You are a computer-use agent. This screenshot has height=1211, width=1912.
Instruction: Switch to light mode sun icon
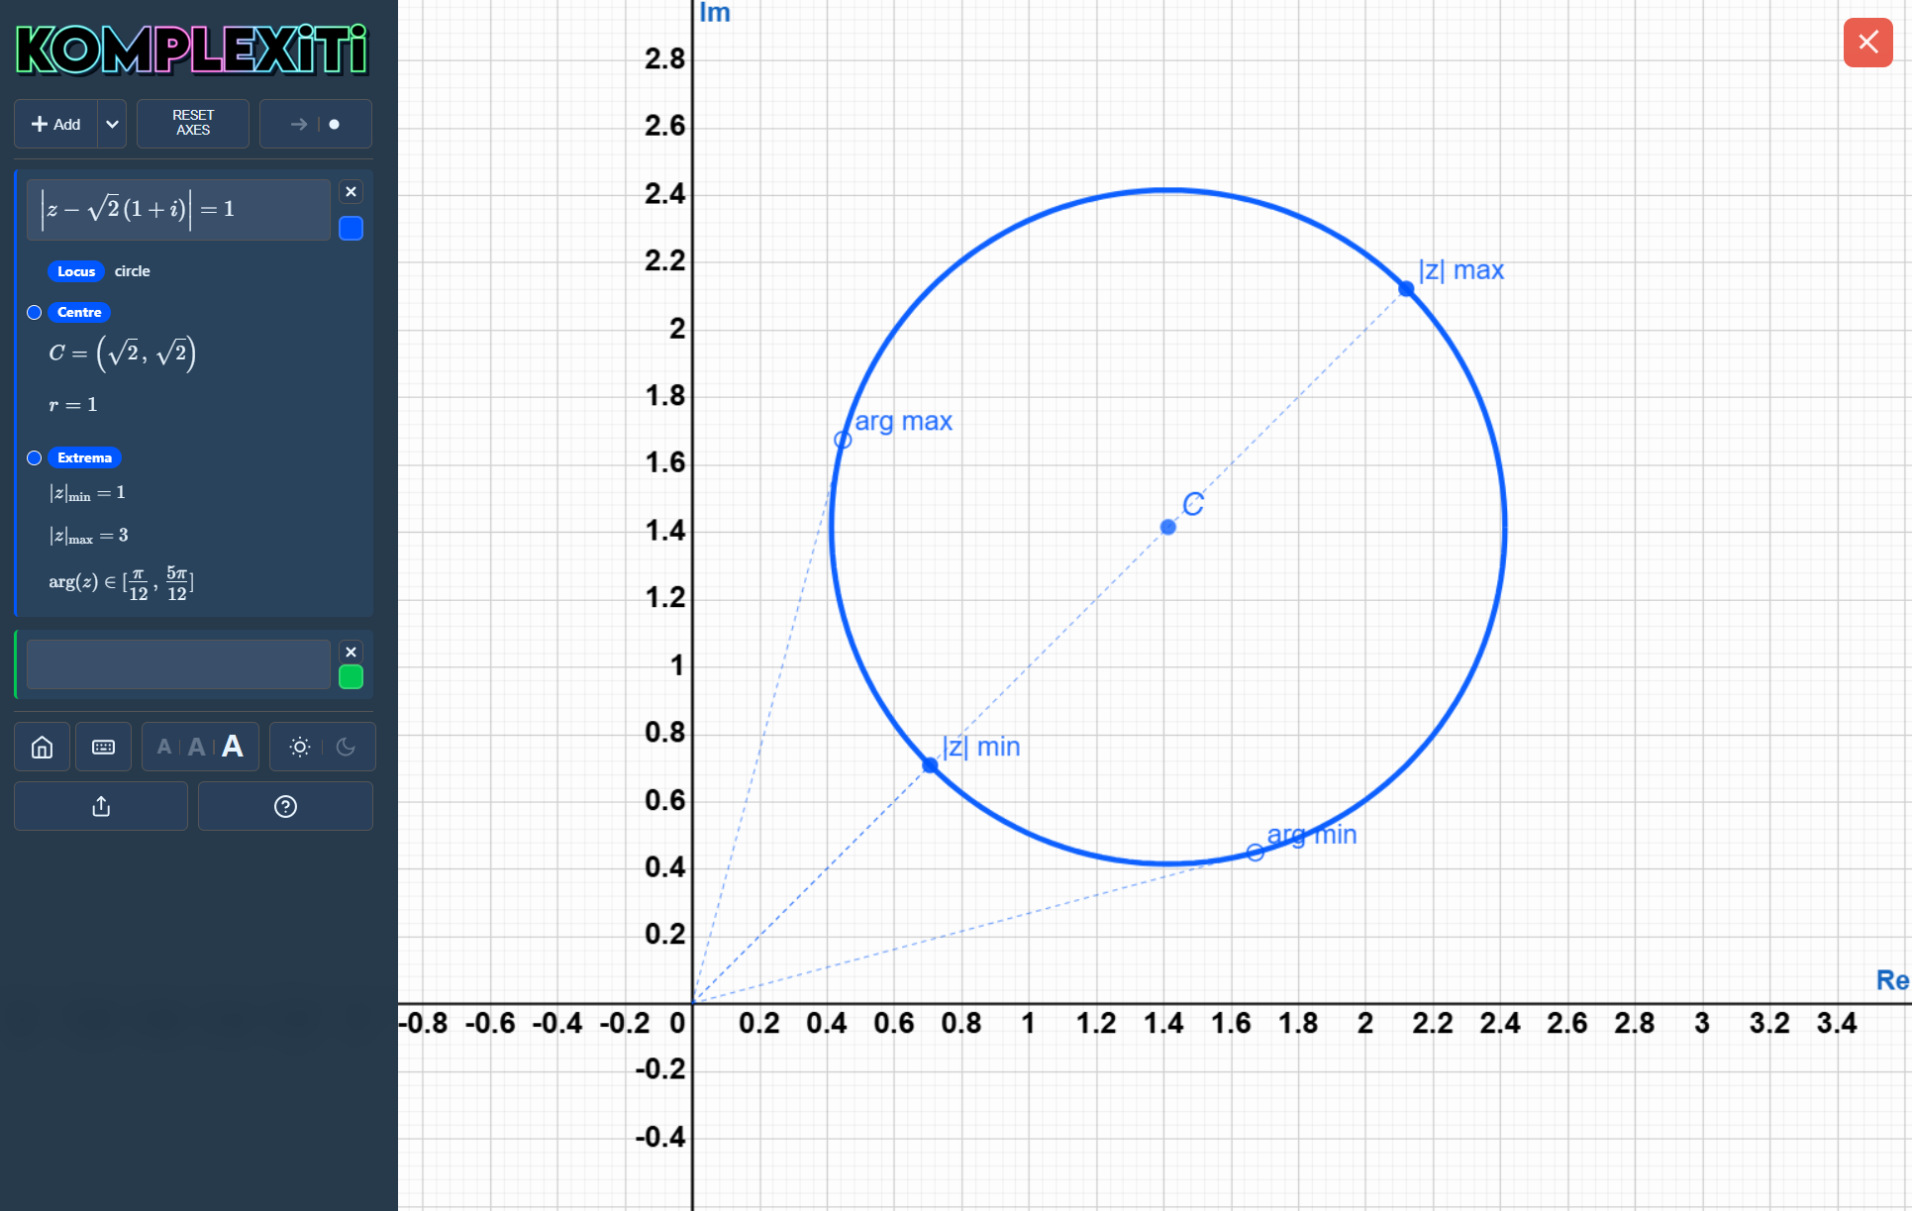point(300,747)
